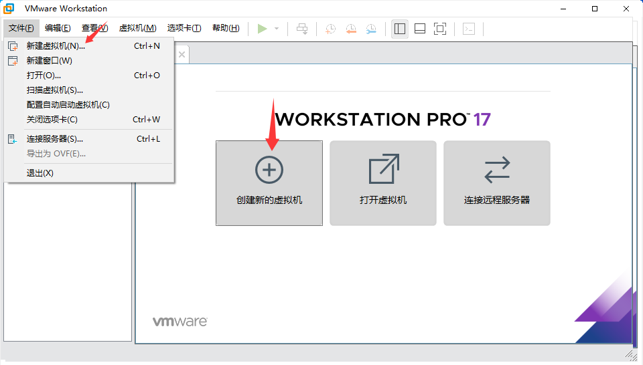Select 连接服务器(S)... menu entry

pos(88,139)
